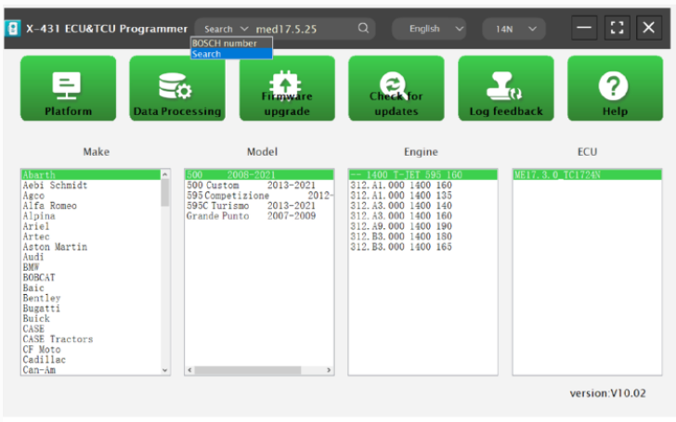This screenshot has width=676, height=422.
Task: Launch the Firmware upgrade tile
Action: [286, 88]
